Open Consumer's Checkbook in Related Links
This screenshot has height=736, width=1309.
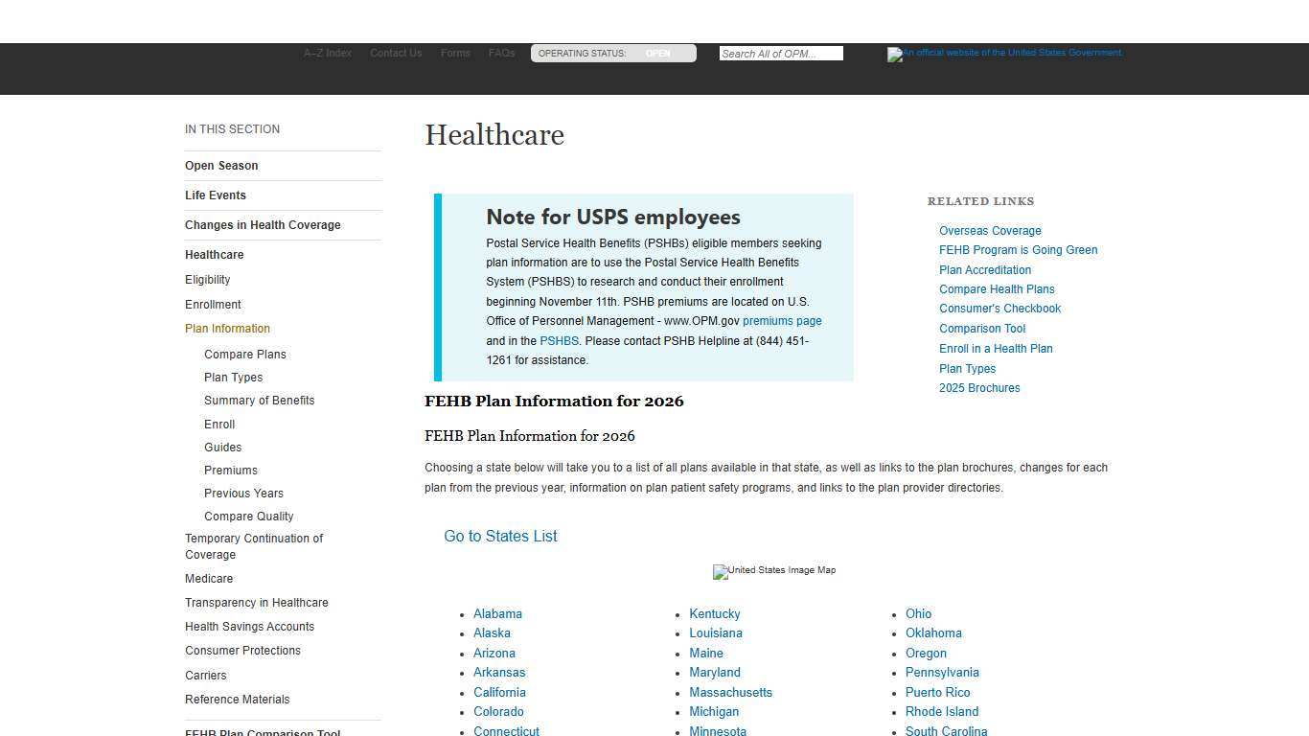(x=999, y=308)
